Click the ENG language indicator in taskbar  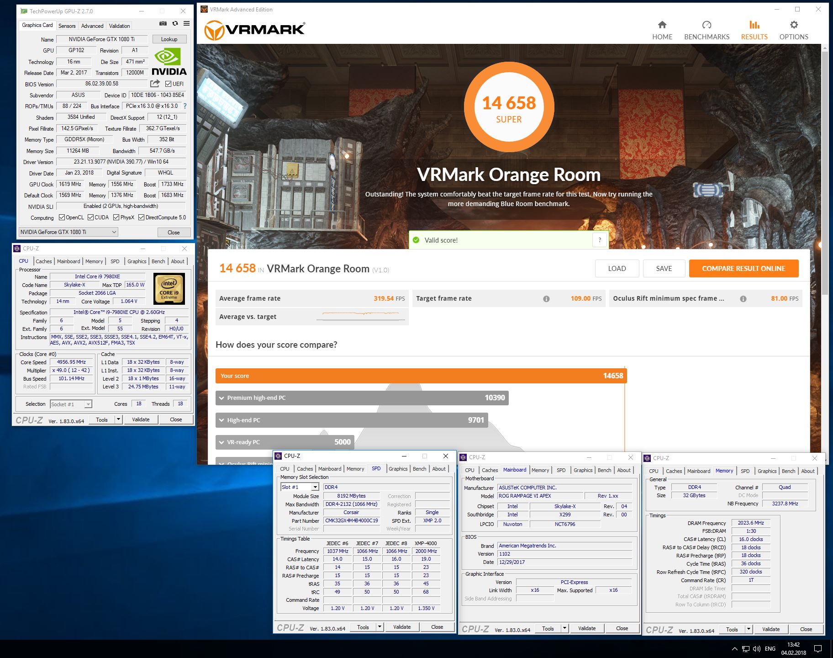pyautogui.click(x=770, y=649)
